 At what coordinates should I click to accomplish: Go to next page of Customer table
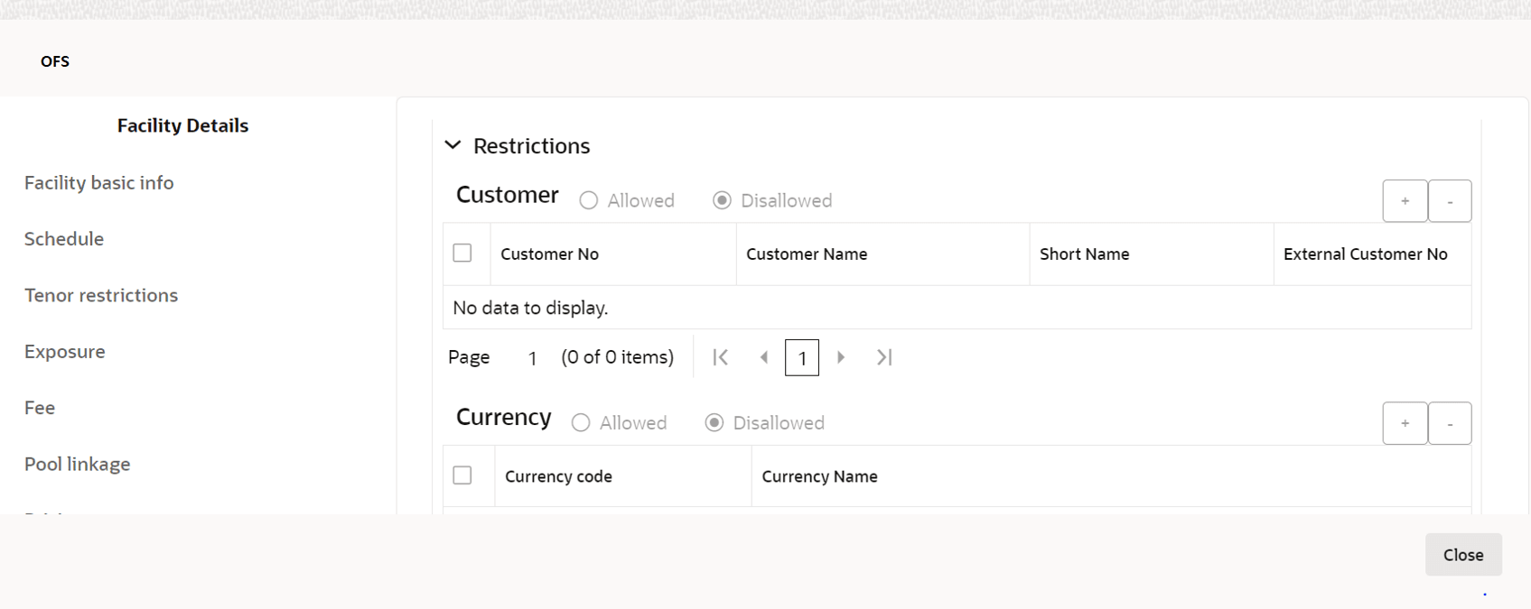pos(841,357)
